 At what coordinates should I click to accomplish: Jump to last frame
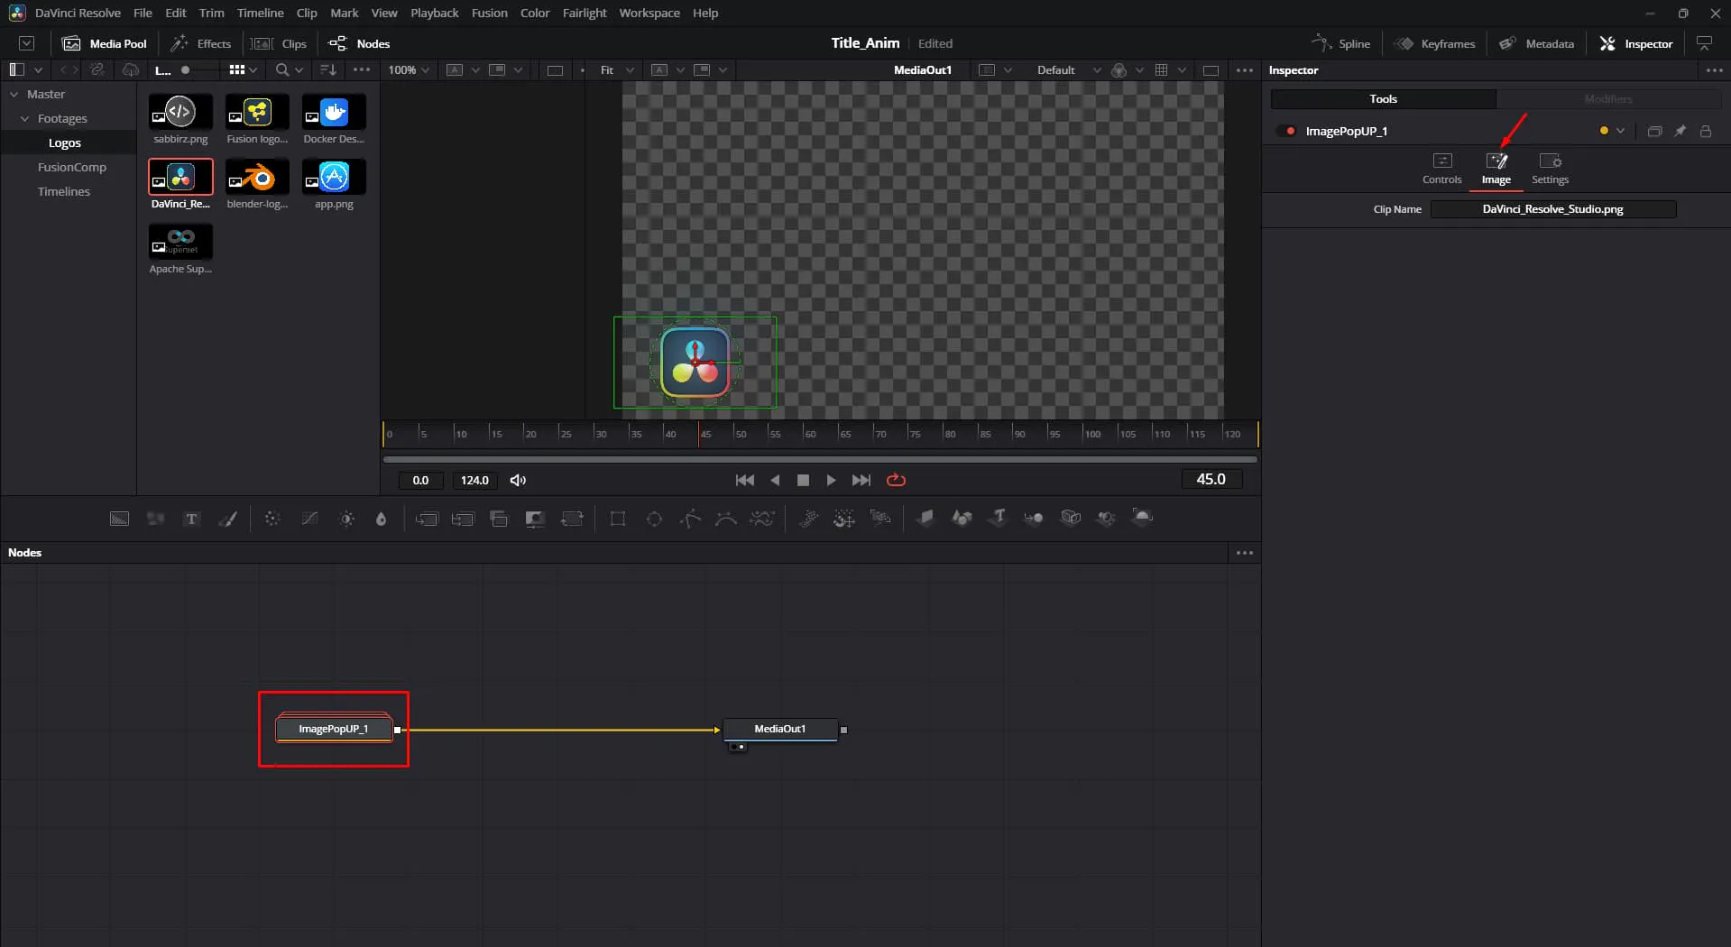pos(861,480)
